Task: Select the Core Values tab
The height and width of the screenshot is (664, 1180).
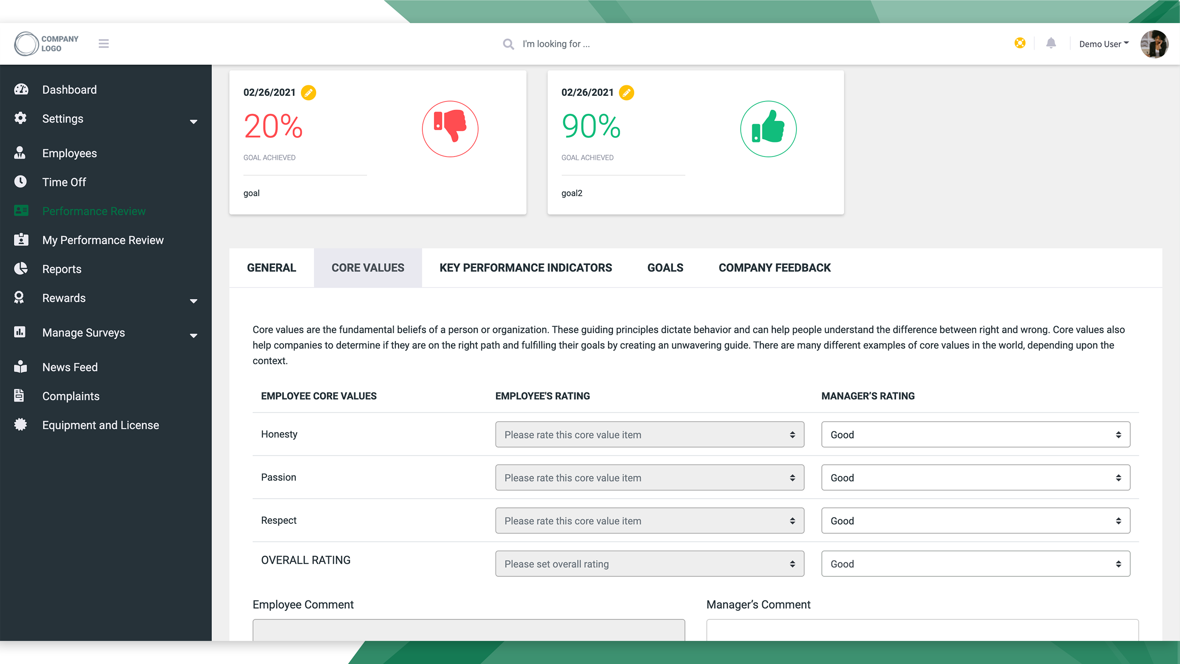Action: [x=368, y=267]
